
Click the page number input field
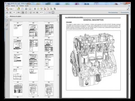pos(14,12)
